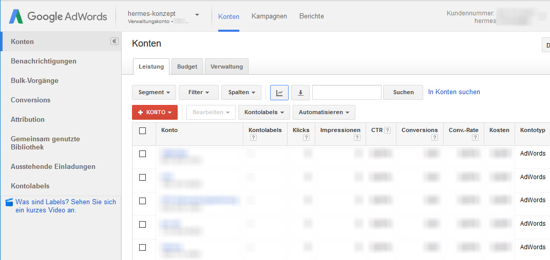
Task: Open help icon under Klicks column
Action: pos(306,138)
